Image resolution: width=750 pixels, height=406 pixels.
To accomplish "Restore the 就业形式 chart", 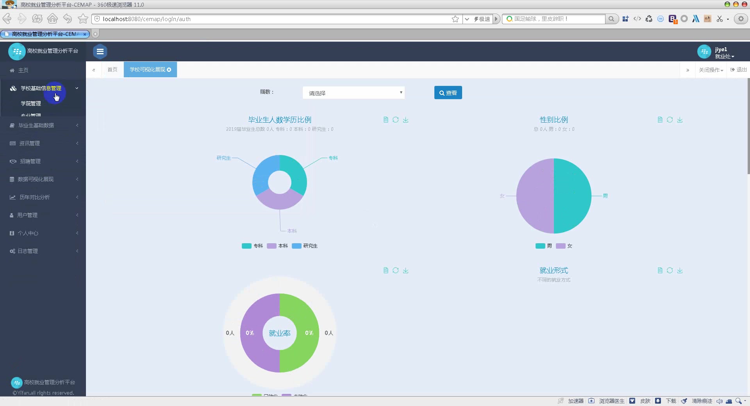I will click(670, 271).
